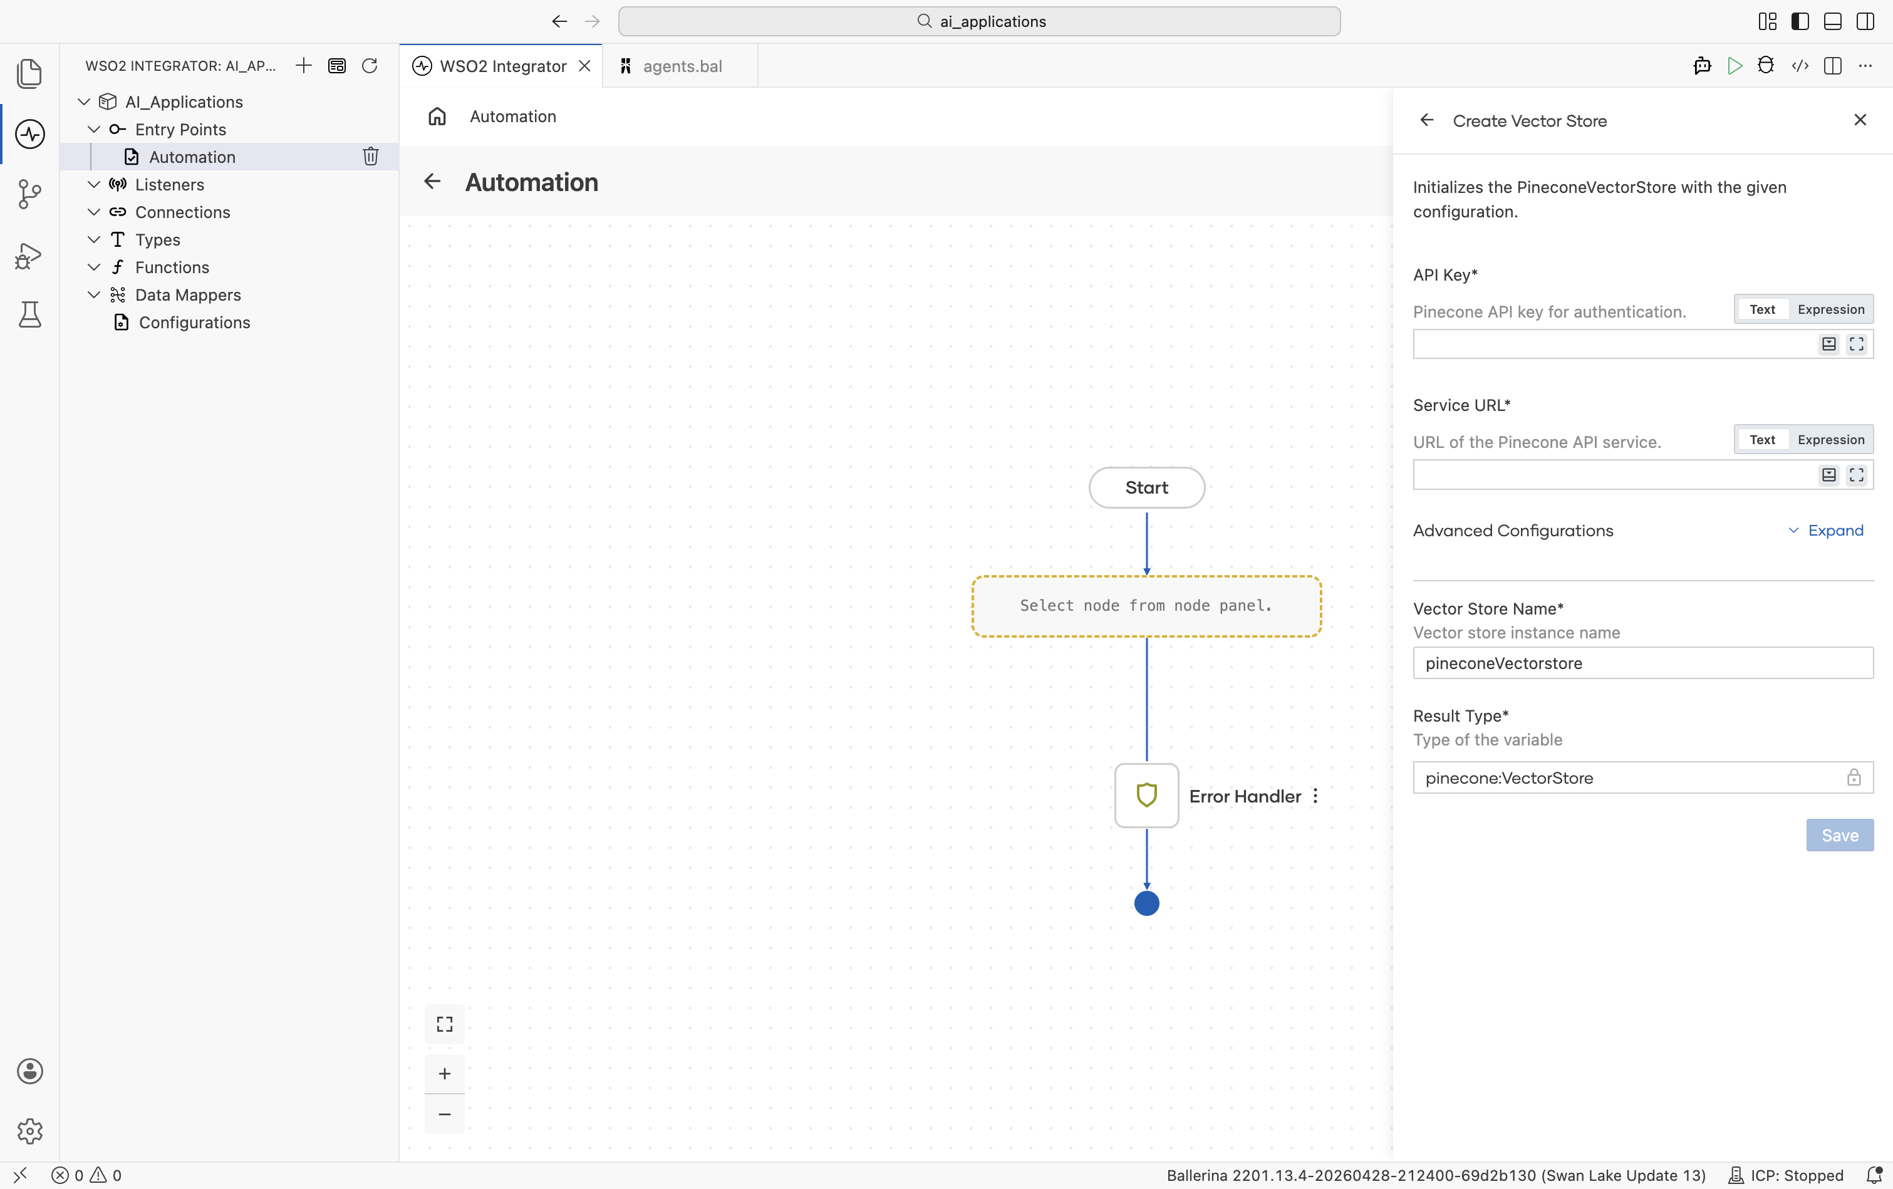Screen dimensions: 1893x1189
Task: Click the home icon in breadcrumb
Action: pyautogui.click(x=437, y=117)
